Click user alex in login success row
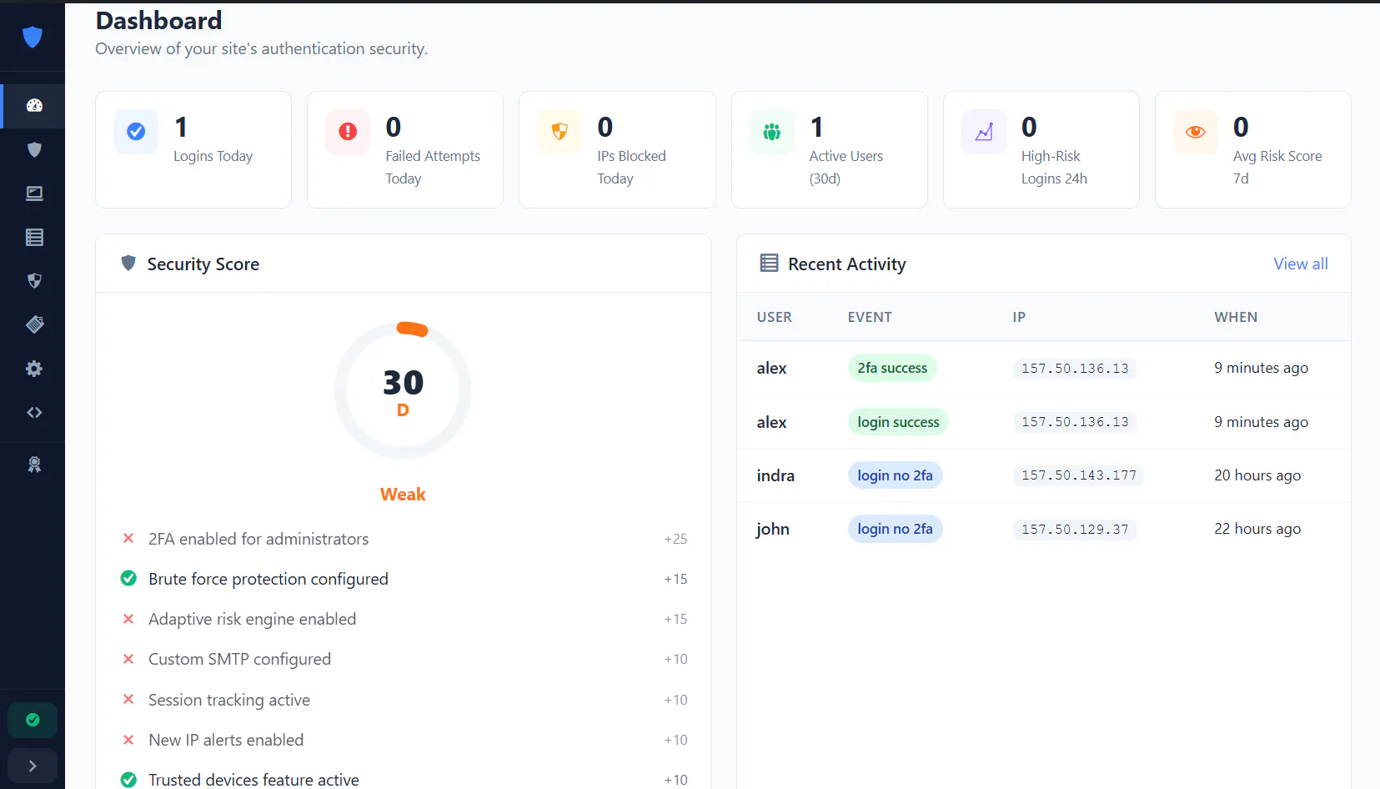 tap(771, 422)
